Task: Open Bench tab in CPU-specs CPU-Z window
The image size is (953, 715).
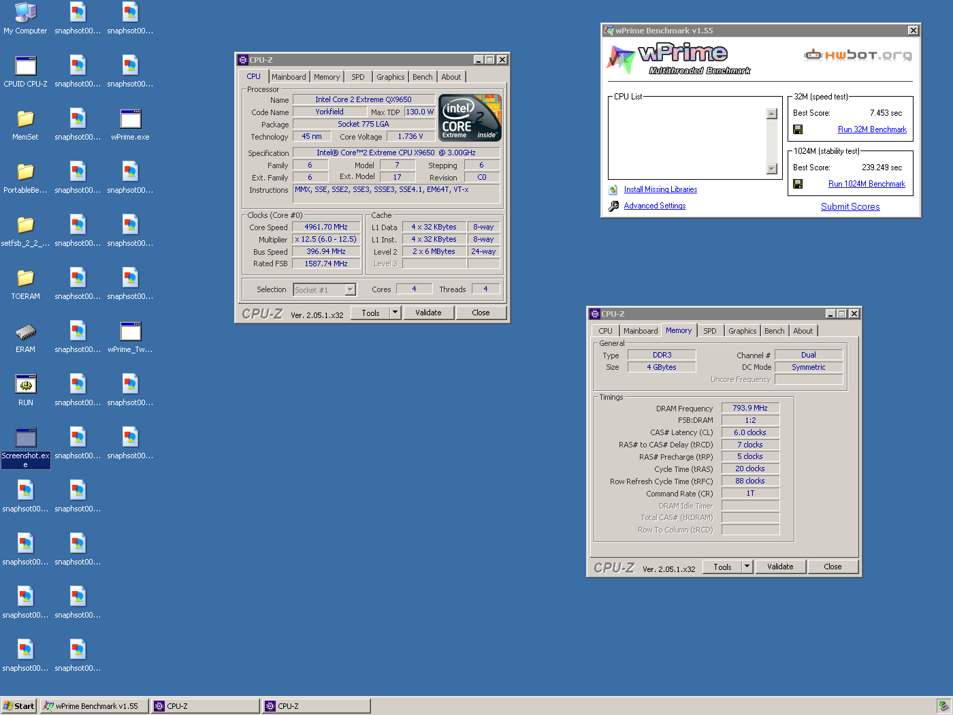Action: [x=423, y=77]
